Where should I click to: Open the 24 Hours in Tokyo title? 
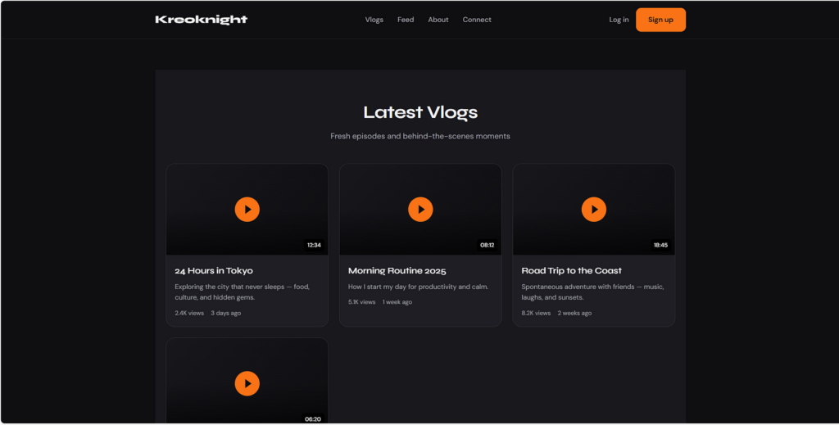214,270
